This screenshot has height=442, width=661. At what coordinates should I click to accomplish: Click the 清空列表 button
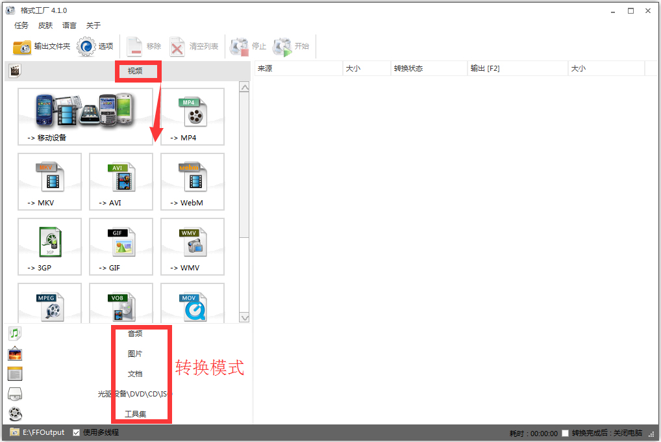tap(193, 45)
